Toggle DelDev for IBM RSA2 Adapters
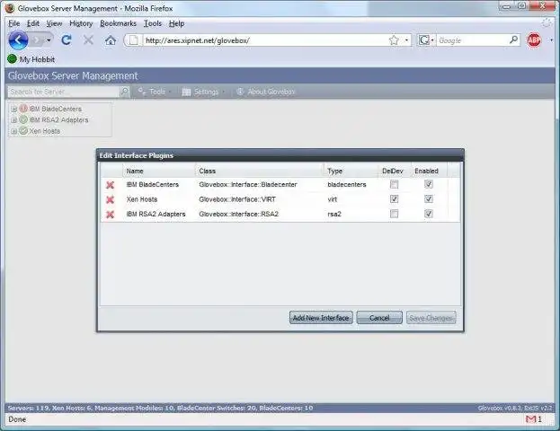This screenshot has width=560, height=431. [x=394, y=214]
